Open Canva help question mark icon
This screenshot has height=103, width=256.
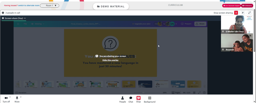click(204, 93)
